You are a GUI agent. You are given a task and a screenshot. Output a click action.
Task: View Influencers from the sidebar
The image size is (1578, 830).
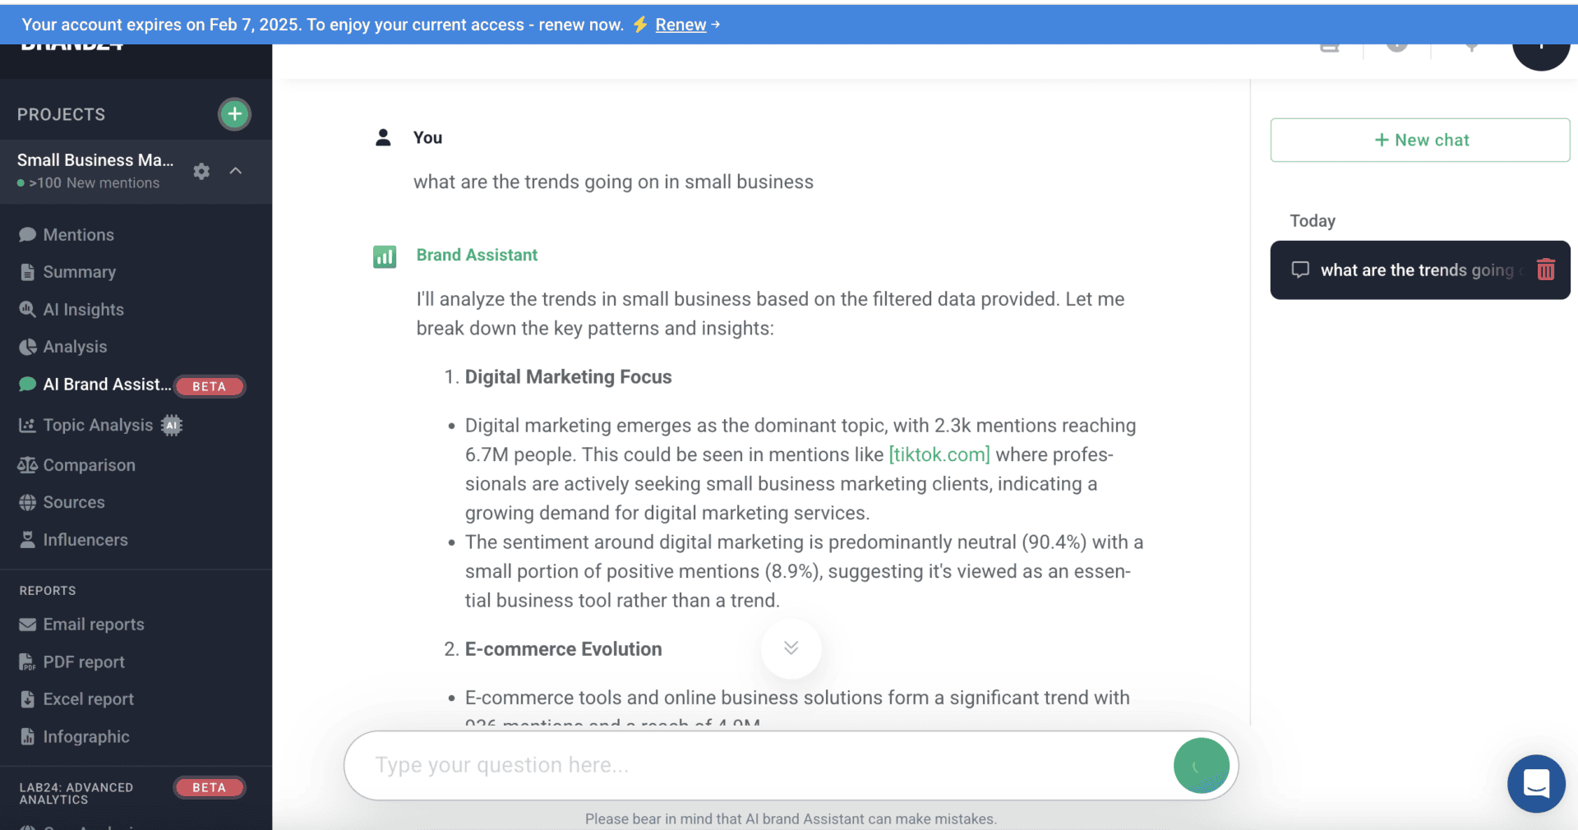click(85, 540)
